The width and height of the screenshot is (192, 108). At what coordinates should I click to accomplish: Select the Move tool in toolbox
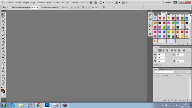click(3, 15)
